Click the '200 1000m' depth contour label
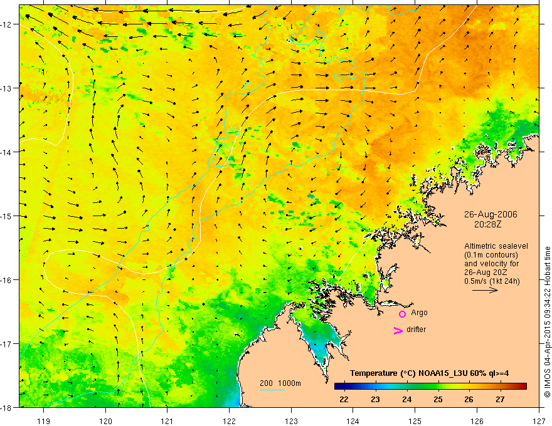The height and width of the screenshot is (426, 552). pos(280,383)
